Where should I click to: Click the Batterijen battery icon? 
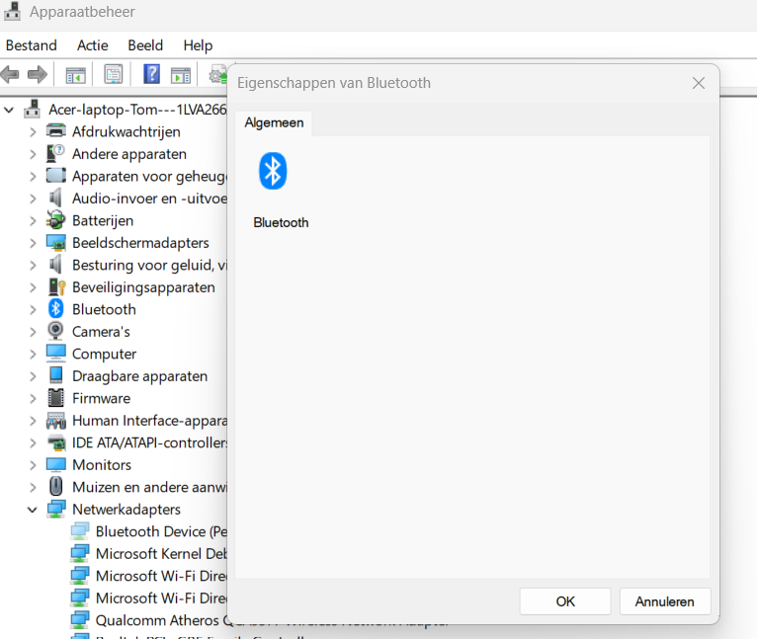[x=56, y=220]
